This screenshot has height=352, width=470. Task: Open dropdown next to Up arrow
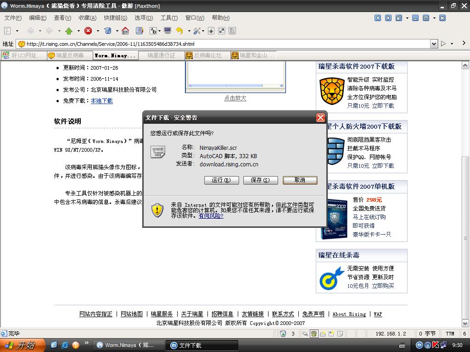[x=78, y=31]
